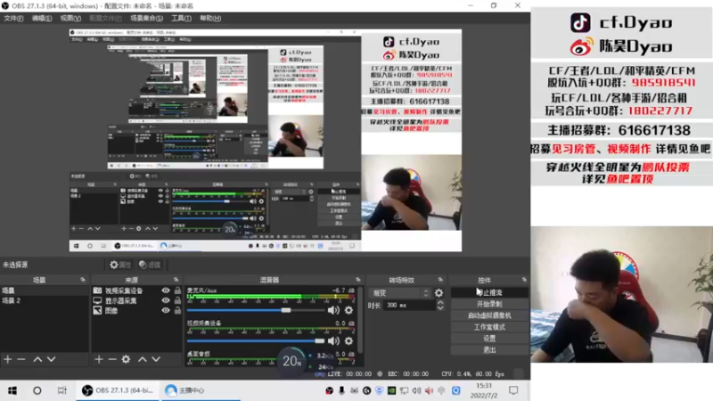Move source down with arrow in 来源 dock
Image resolution: width=713 pixels, height=401 pixels.
156,359
